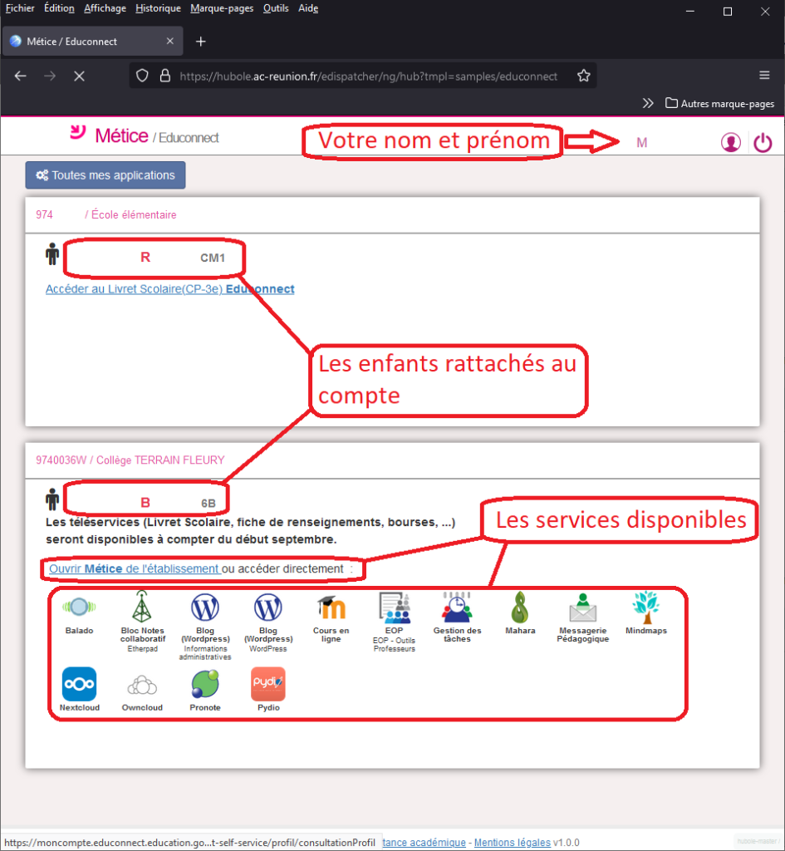The height and width of the screenshot is (851, 785).
Task: Launch the Mahara icon
Action: [520, 608]
